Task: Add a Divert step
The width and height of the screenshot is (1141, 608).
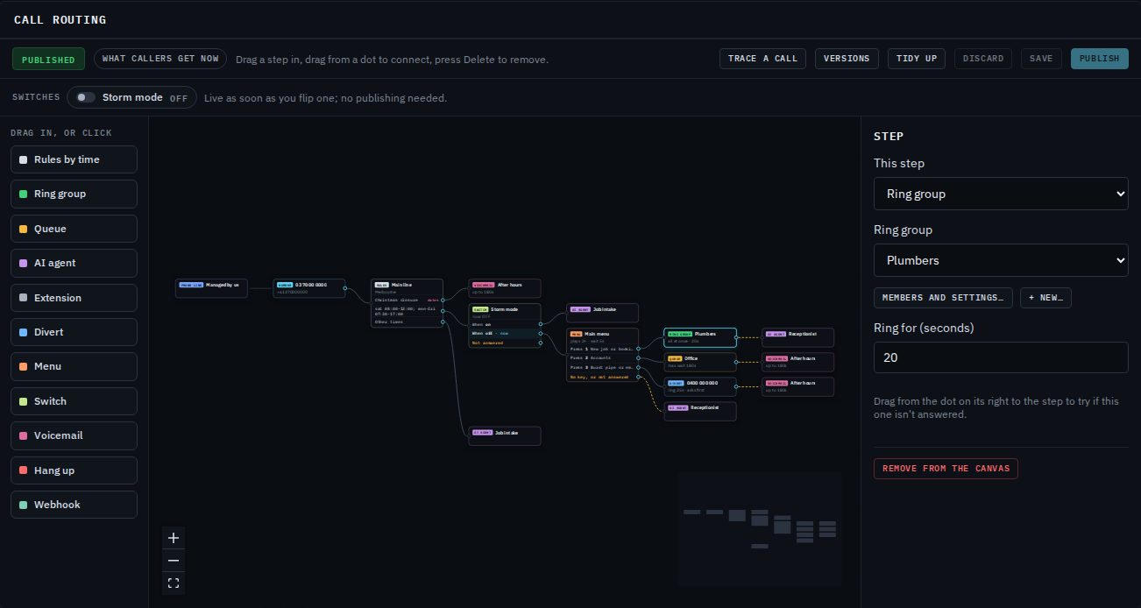Action: pos(74,332)
